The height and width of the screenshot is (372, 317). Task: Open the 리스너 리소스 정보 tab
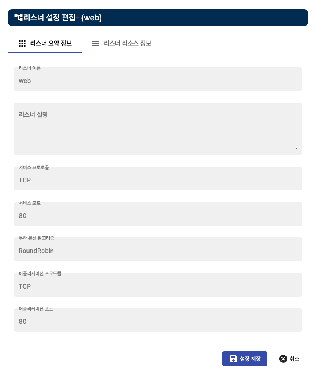click(127, 44)
